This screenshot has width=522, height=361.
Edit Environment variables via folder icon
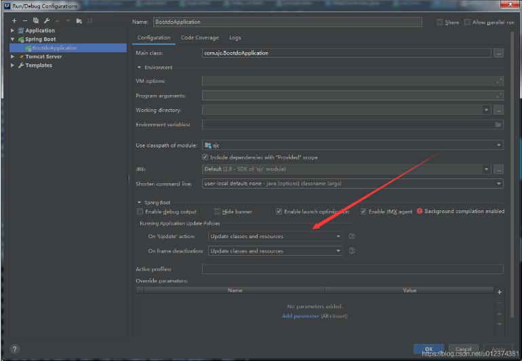click(x=498, y=124)
